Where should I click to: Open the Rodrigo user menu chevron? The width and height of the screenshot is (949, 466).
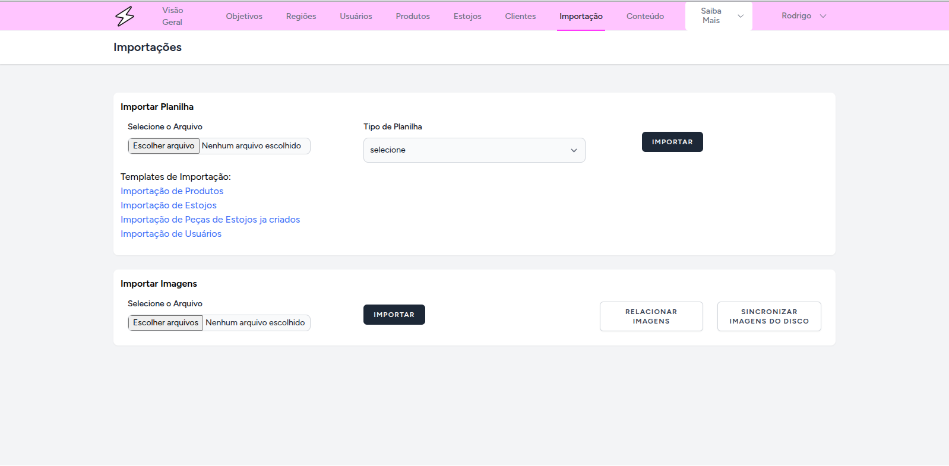click(823, 16)
